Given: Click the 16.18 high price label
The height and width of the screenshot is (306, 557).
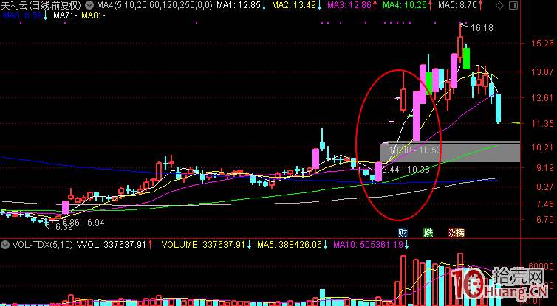Looking at the screenshot, I should coord(482,28).
